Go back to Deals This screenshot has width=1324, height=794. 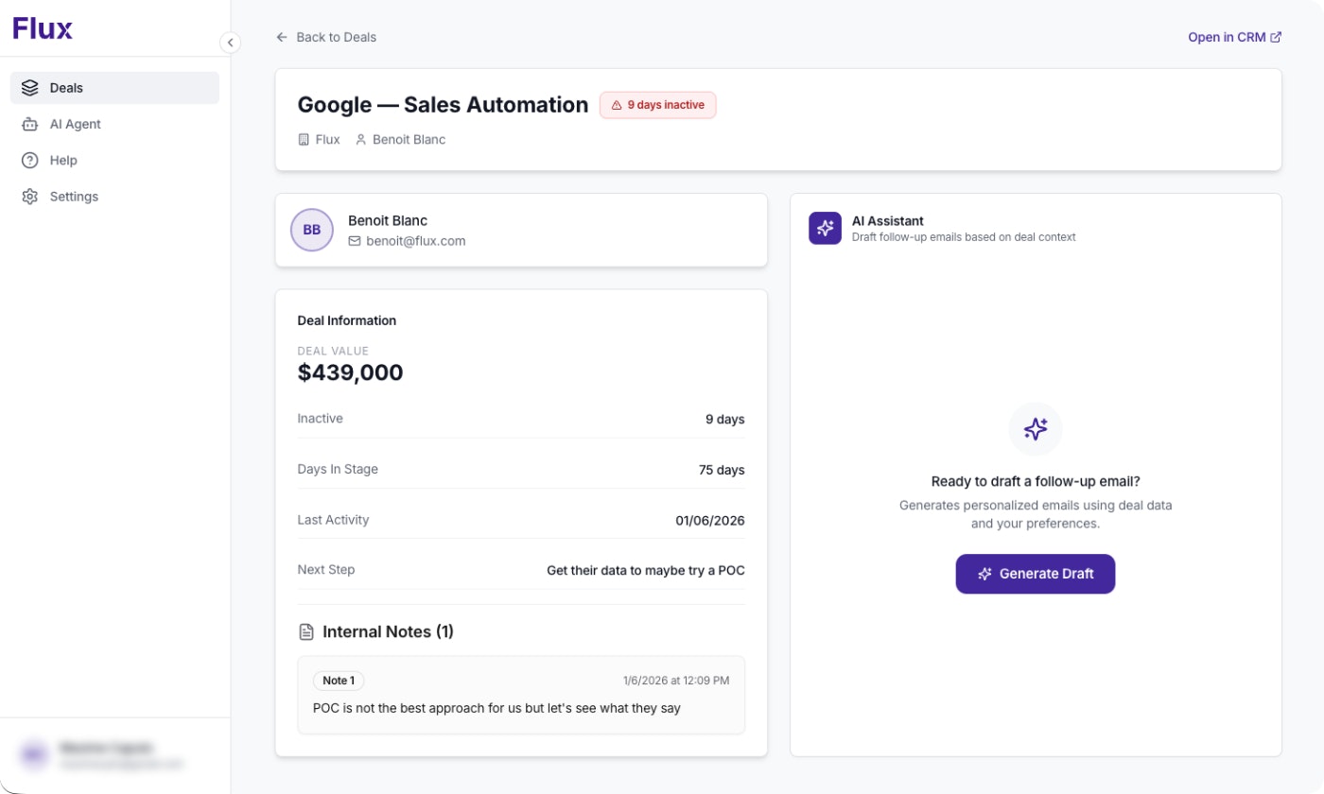[326, 37]
